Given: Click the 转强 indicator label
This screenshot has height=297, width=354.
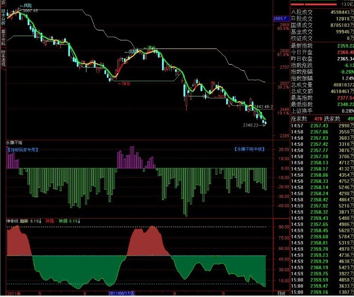Looking at the screenshot, I should pyautogui.click(x=50, y=221).
